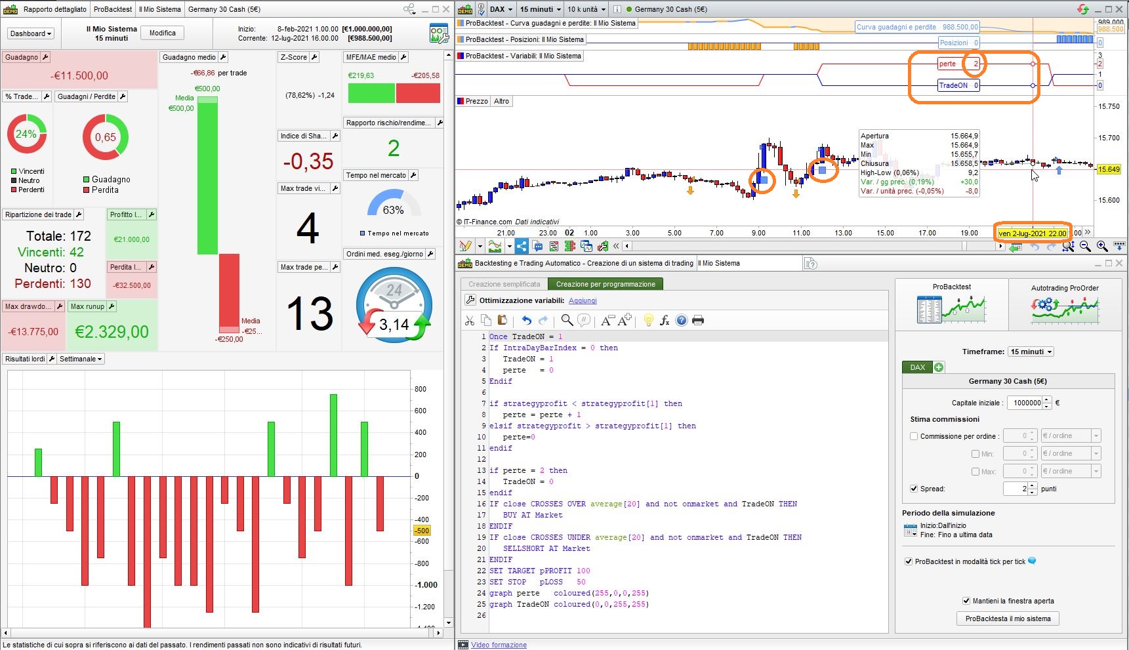
Task: Open the Aggiungi variable link
Action: 583,300
